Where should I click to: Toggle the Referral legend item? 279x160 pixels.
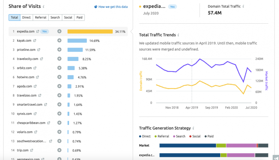[162, 136]
